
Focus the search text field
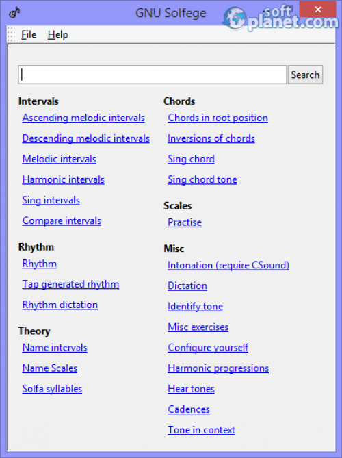(x=153, y=75)
